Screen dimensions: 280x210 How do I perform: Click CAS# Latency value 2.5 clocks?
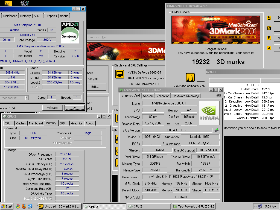click(x=67, y=164)
